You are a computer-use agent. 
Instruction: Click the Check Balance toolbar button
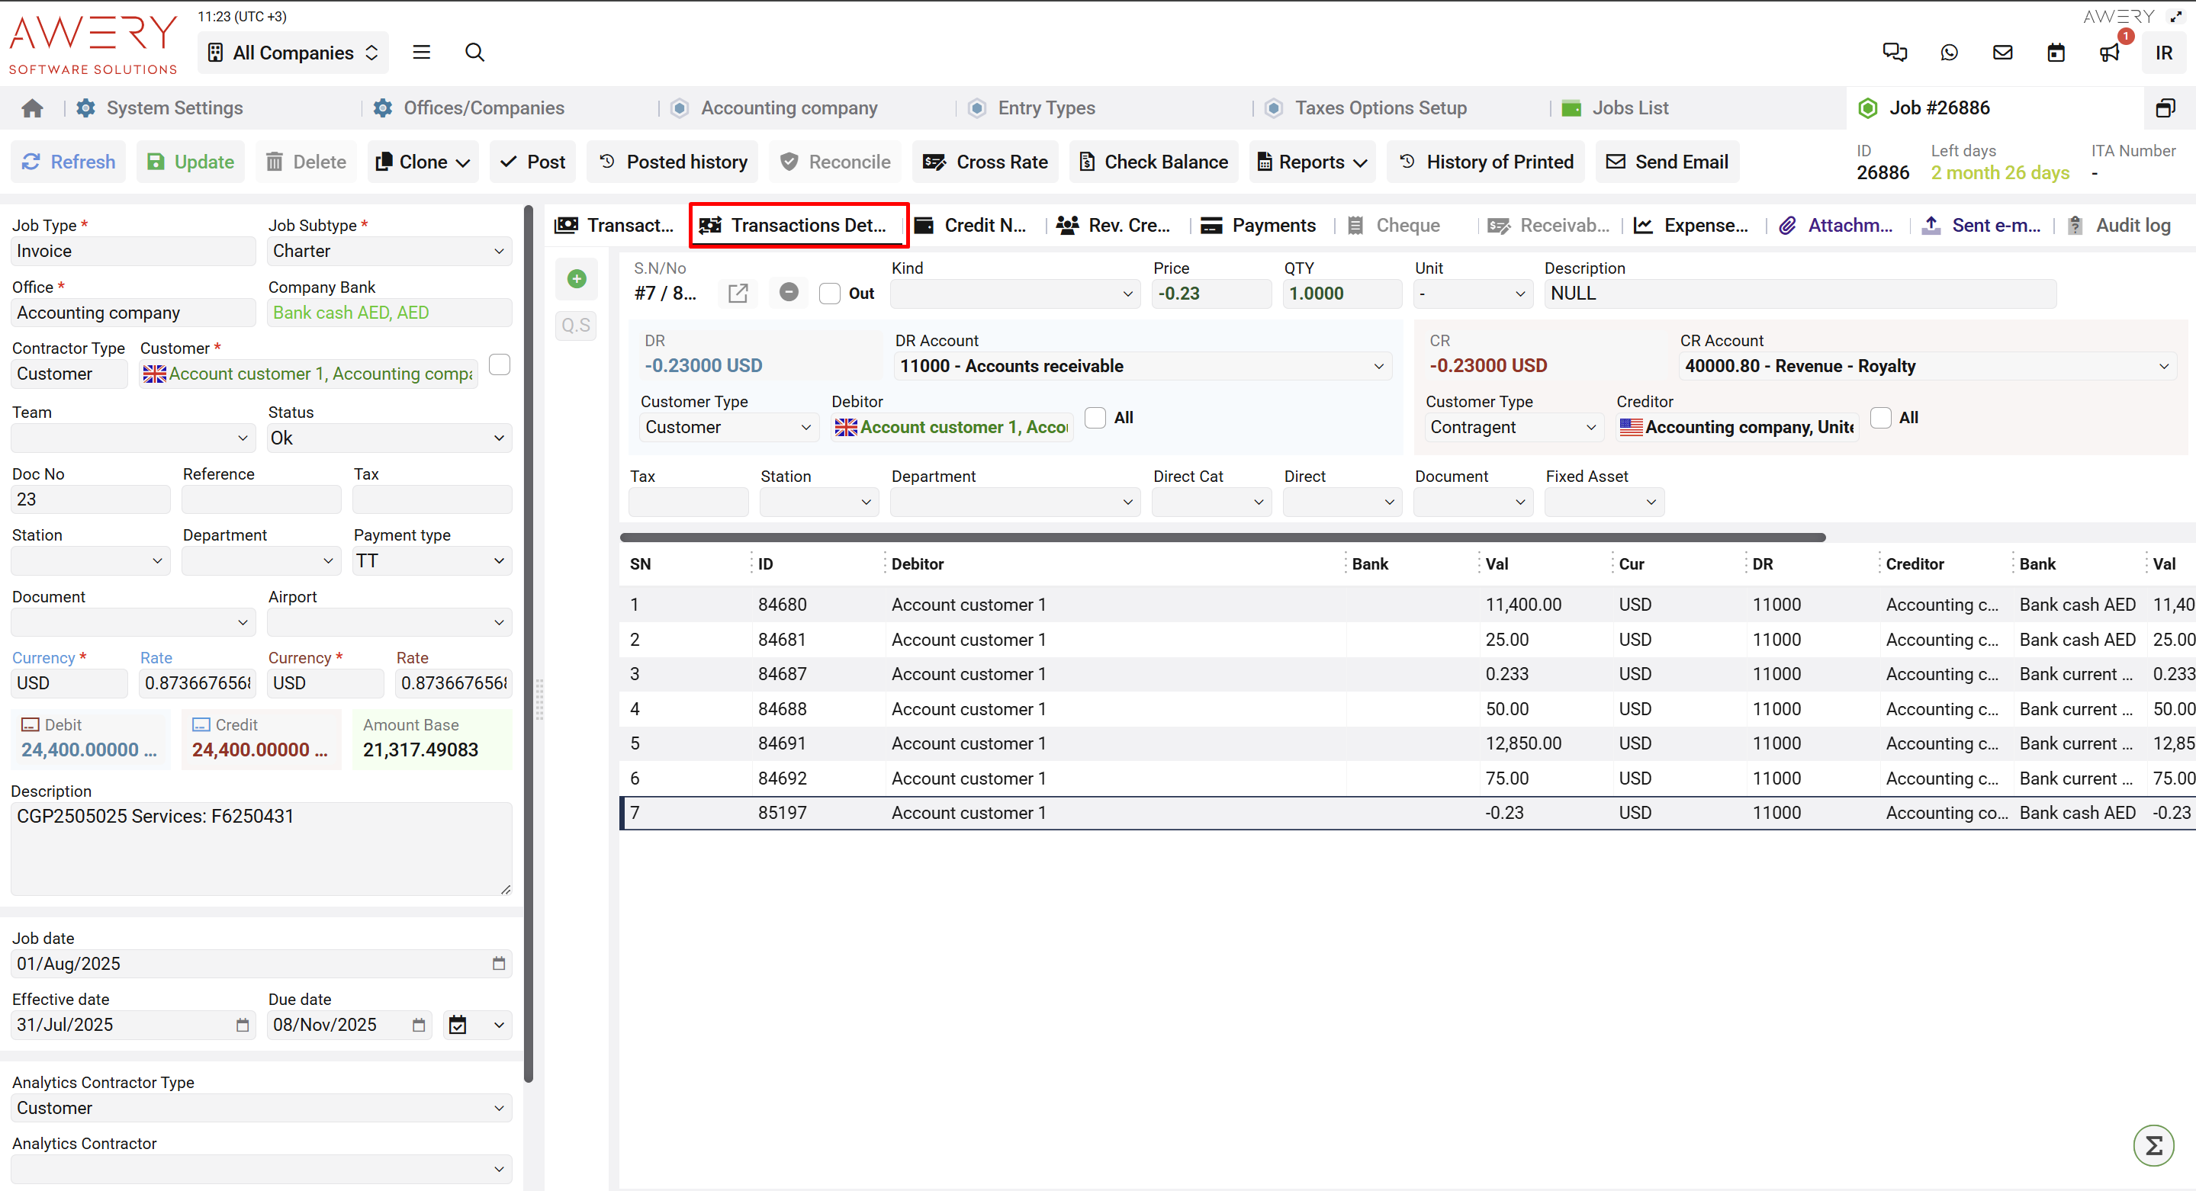pyautogui.click(x=1153, y=162)
